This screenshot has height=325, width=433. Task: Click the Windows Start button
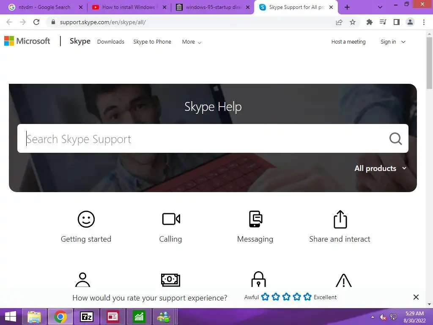11,317
